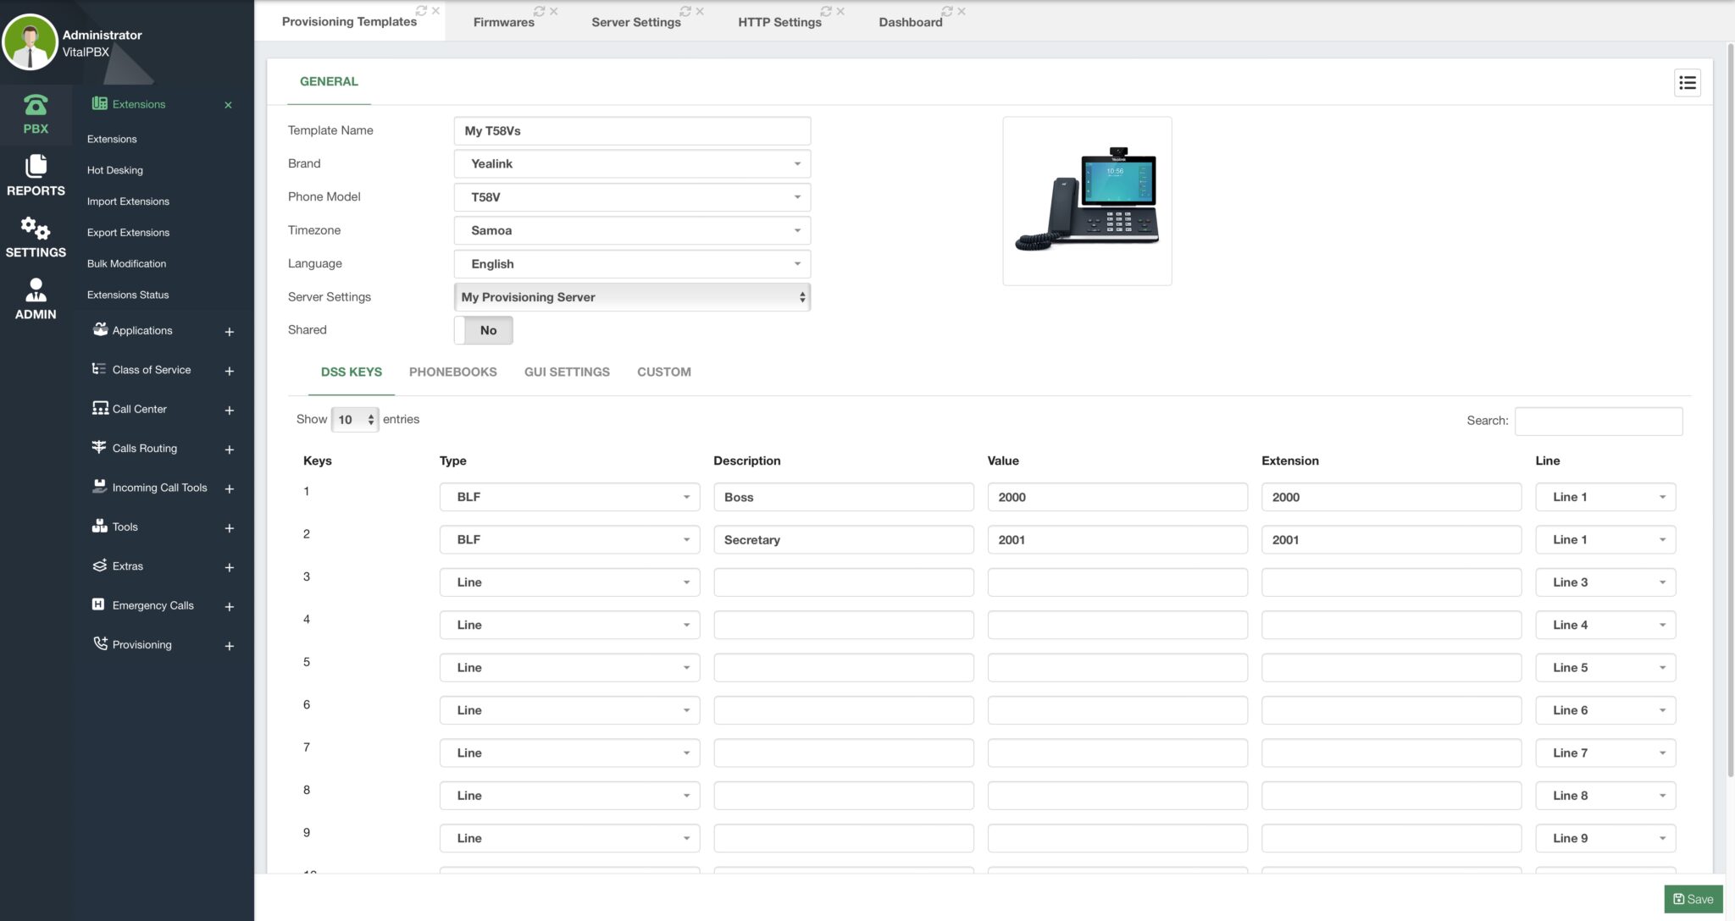
Task: Open Hot Desking in the sidebar
Action: 115,170
